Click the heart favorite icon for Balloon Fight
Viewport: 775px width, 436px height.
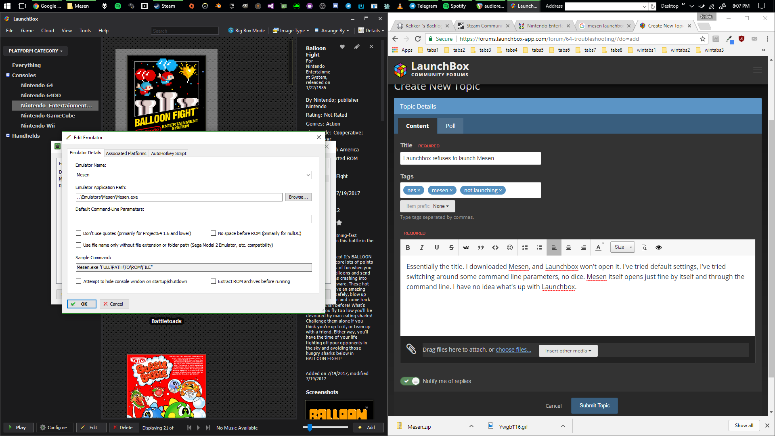(x=342, y=47)
